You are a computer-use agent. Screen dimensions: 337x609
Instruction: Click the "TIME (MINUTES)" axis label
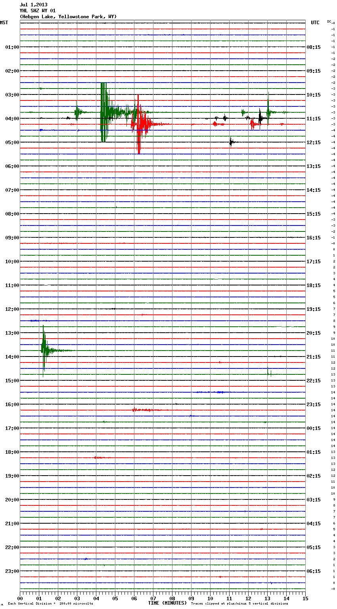(167, 603)
